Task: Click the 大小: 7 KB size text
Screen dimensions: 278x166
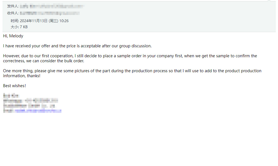Action: pos(19,27)
